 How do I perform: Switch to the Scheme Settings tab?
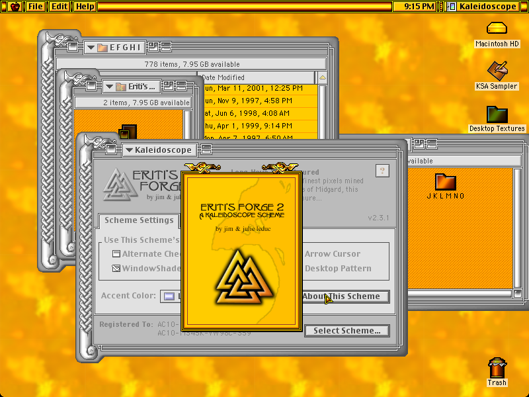[139, 220]
